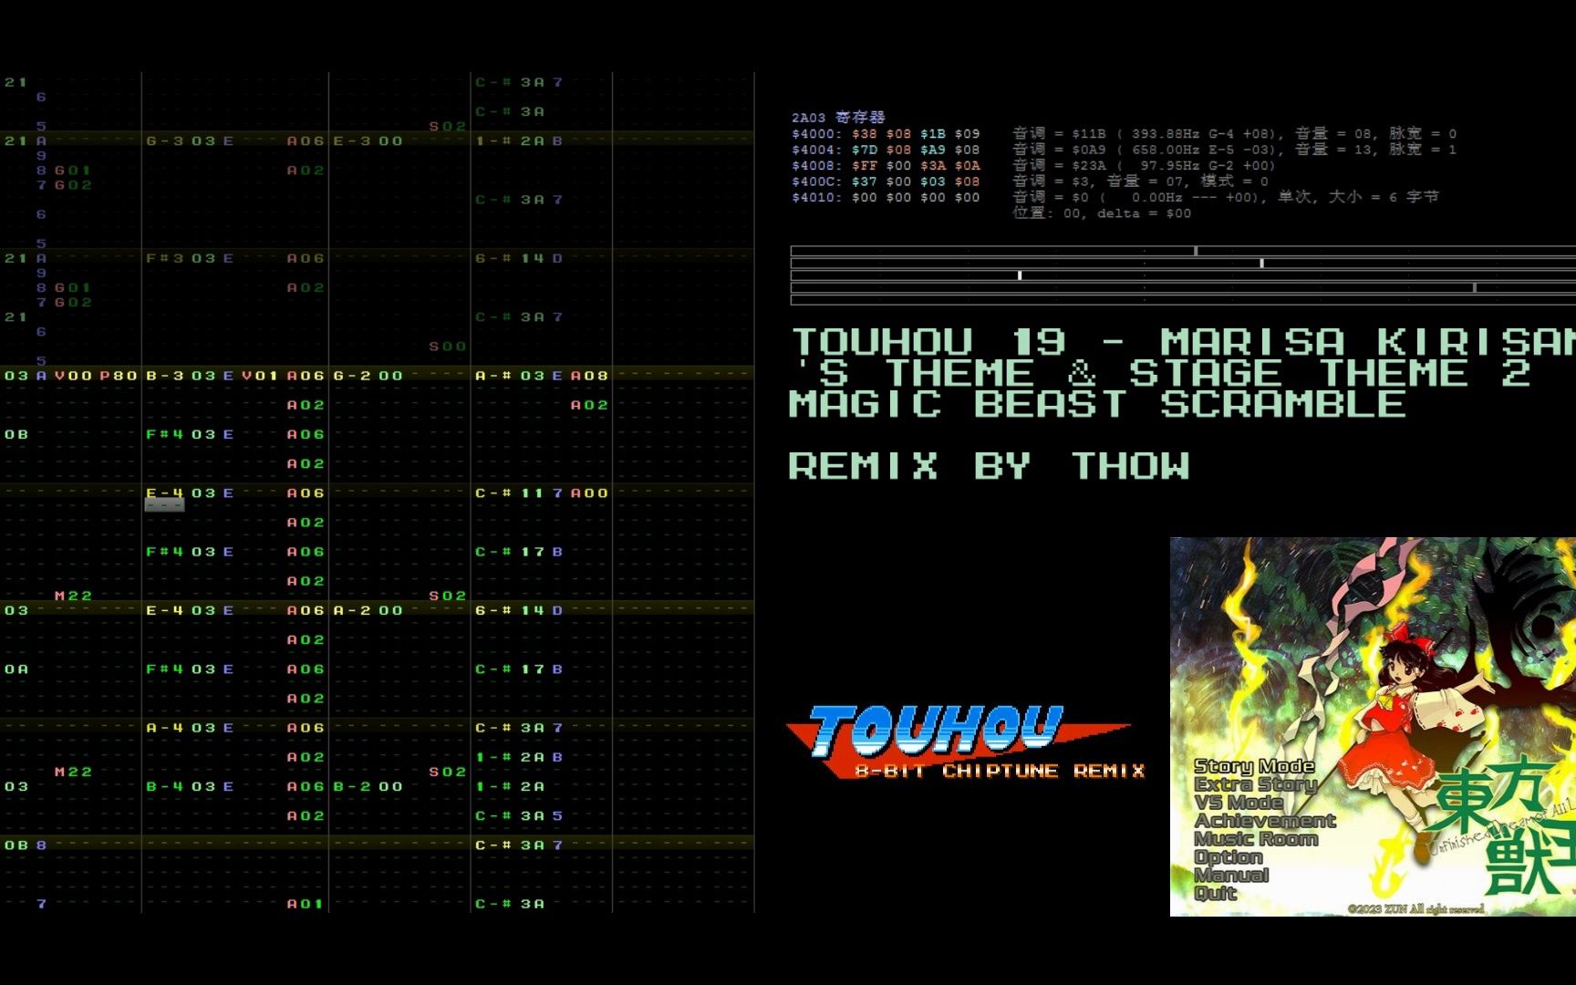This screenshot has width=1576, height=985.
Task: Open Achievement in the game menu
Action: click(1265, 821)
